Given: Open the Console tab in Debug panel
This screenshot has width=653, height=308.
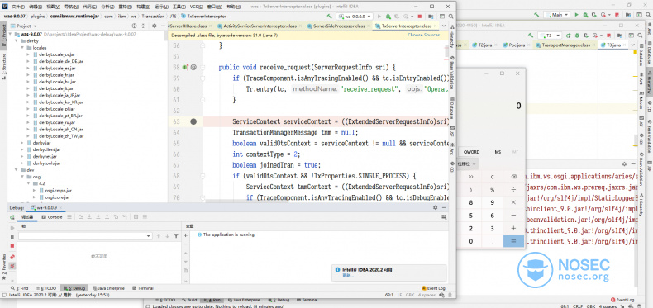Looking at the screenshot, I should [52, 217].
